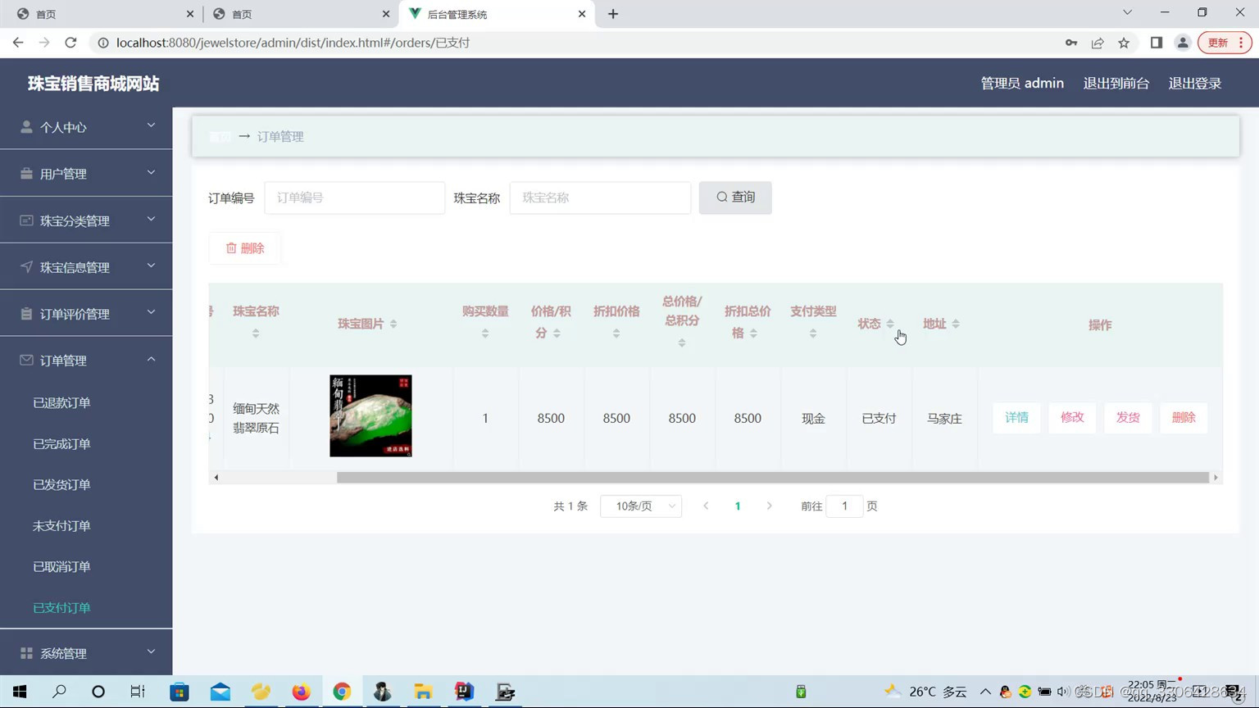Open the 已完成订单 submenu item
Viewport: 1259px width, 708px height.
61,443
